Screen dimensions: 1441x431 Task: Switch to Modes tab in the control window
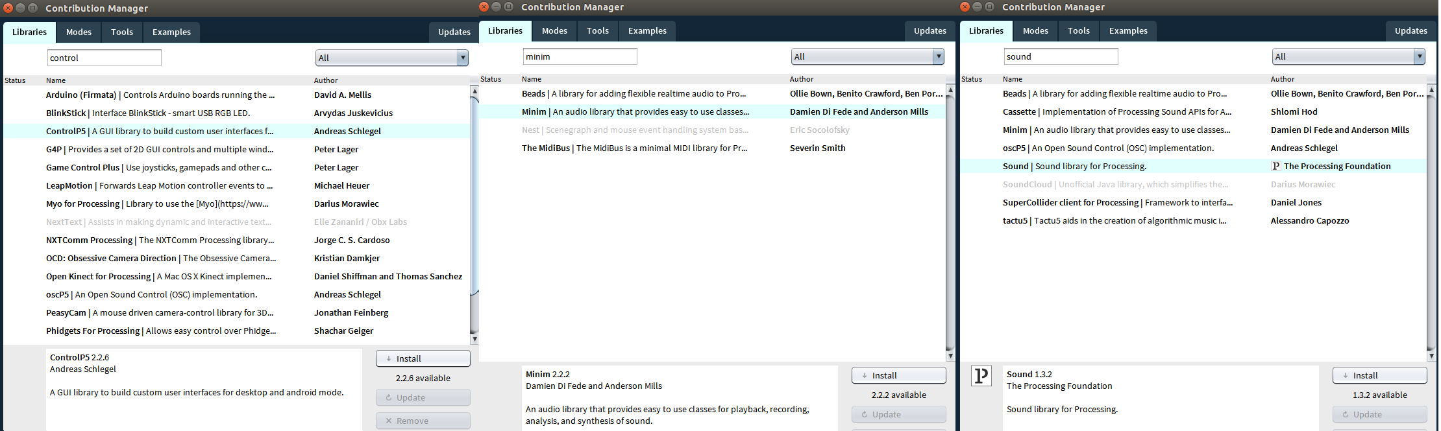(x=79, y=32)
